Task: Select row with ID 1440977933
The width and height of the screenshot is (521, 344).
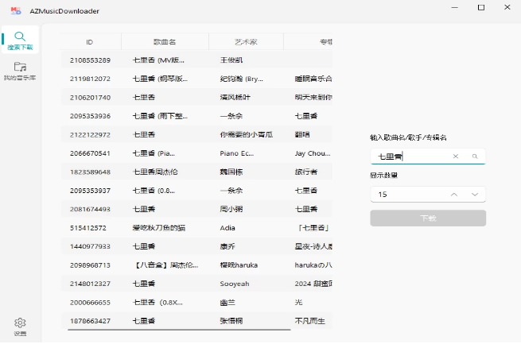Action: coord(196,246)
